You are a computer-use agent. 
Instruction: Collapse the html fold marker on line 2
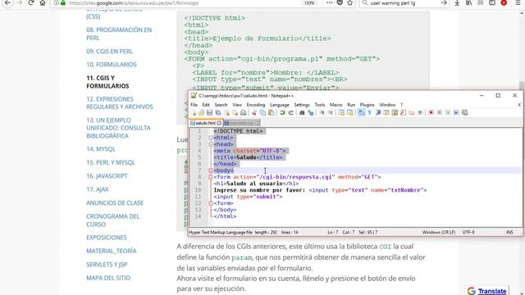[211, 138]
